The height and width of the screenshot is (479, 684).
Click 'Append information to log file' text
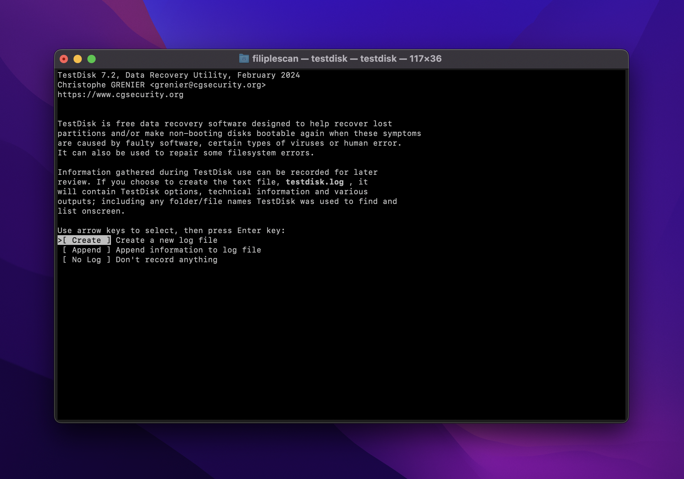click(188, 250)
